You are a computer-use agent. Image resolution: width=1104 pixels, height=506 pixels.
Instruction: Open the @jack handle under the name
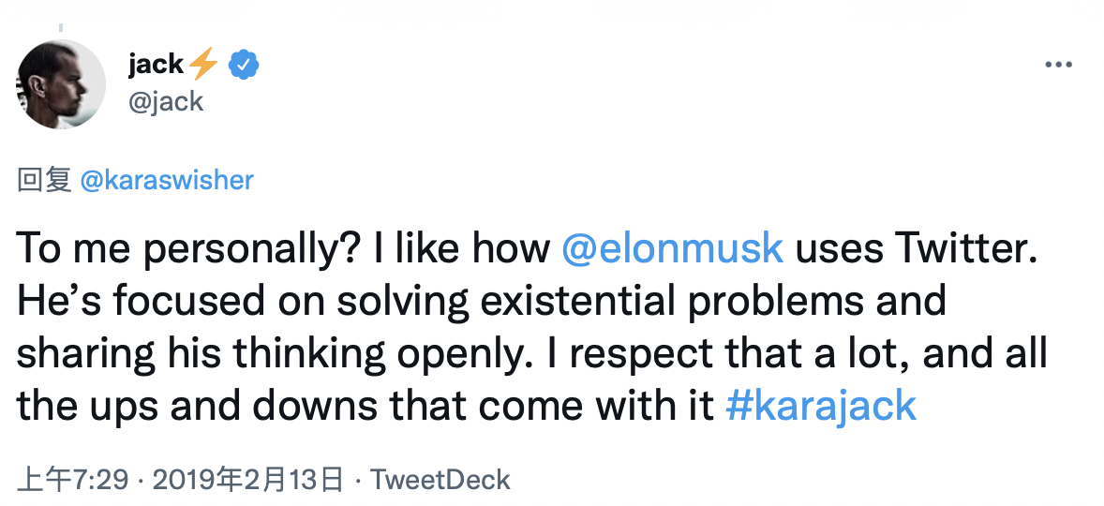165,101
